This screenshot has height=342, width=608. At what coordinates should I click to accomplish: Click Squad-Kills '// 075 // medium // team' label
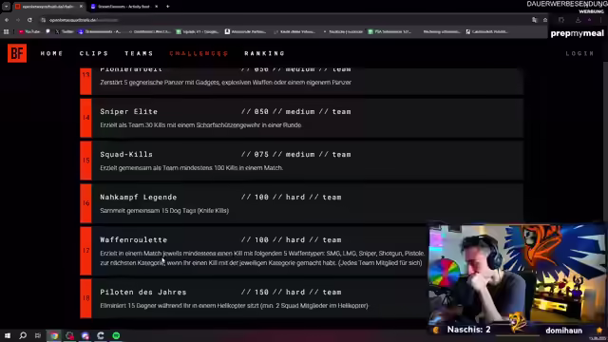[295, 154]
